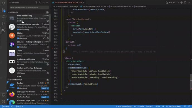
Task: Show blame details You, 3 months ago
Action: tap(124, 106)
